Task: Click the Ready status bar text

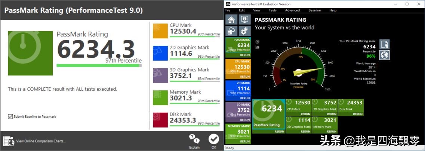Action: click(229, 148)
